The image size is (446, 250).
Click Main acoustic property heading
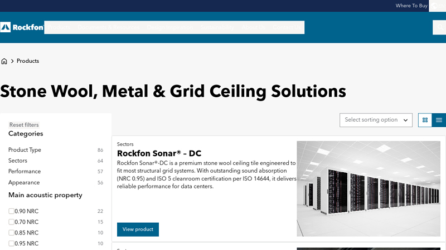[x=45, y=196]
